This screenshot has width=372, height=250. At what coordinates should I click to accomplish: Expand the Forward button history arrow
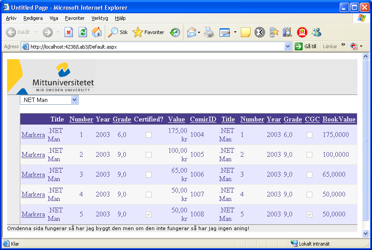tap(58, 32)
